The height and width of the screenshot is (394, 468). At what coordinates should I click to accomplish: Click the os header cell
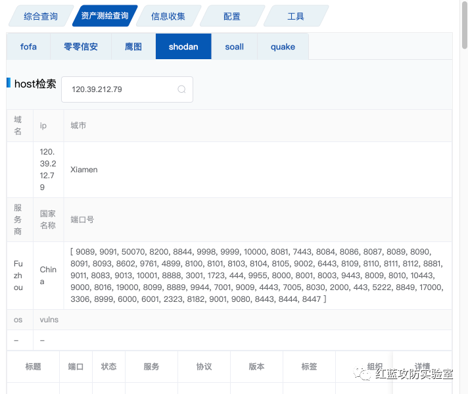[20, 320]
